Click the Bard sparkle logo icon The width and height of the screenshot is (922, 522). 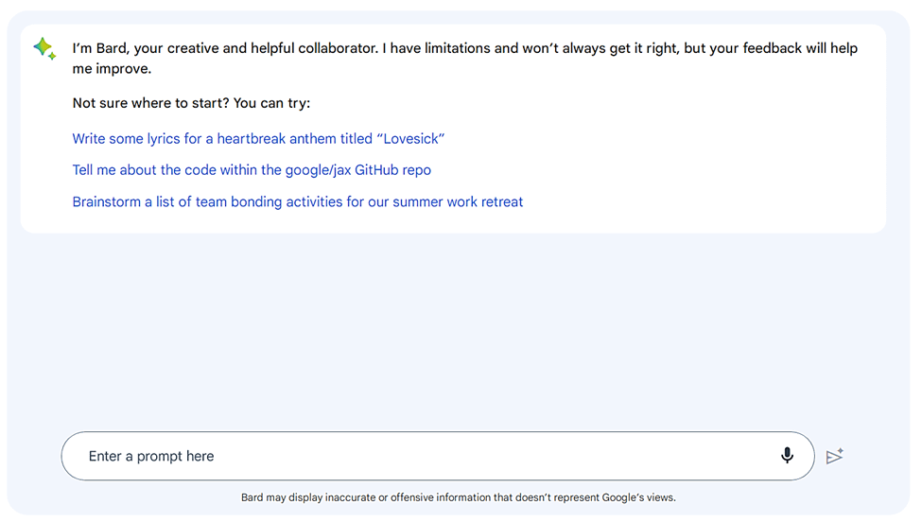[x=43, y=49]
